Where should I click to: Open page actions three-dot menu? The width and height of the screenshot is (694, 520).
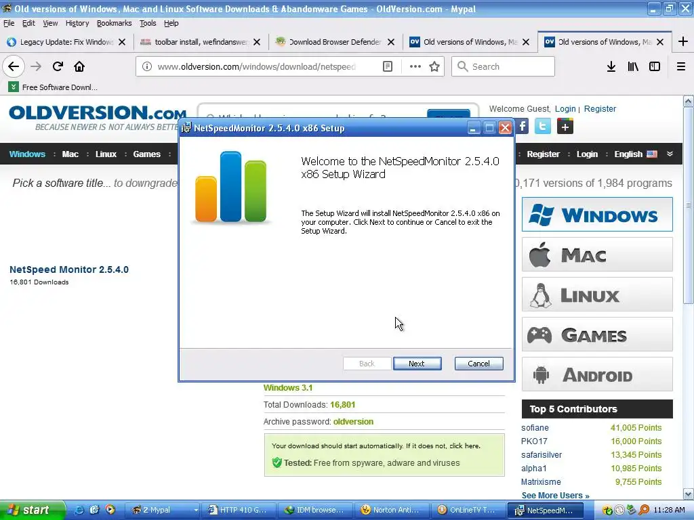click(415, 66)
